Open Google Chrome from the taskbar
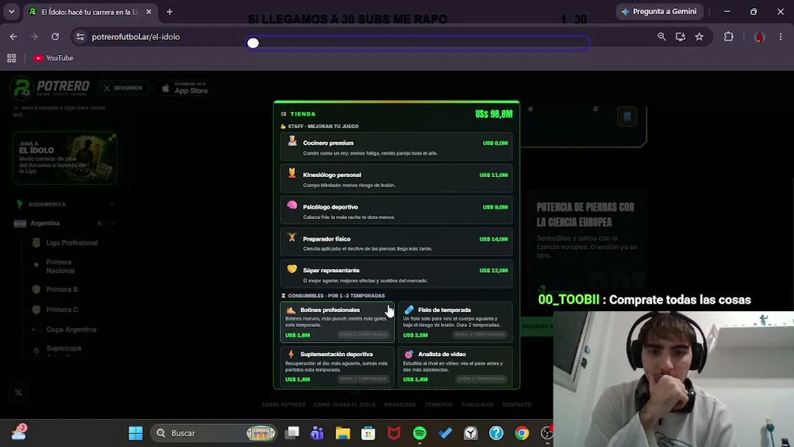Viewport: 794px width, 447px height. (522, 433)
